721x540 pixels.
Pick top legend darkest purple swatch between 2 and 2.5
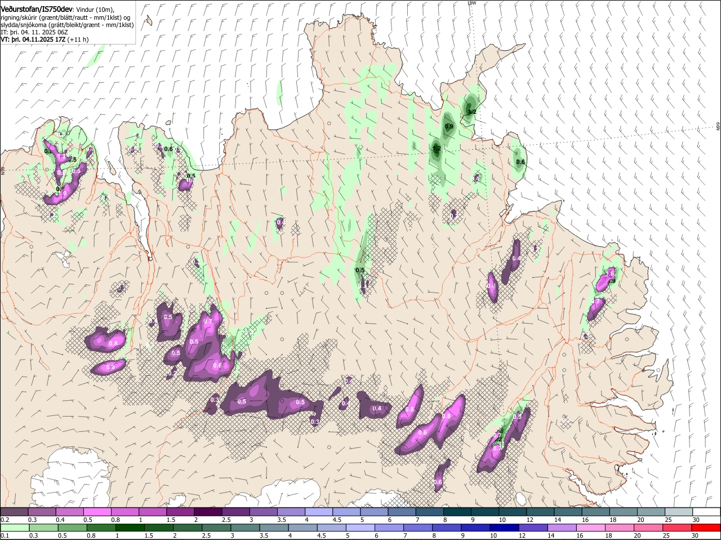[208, 511]
